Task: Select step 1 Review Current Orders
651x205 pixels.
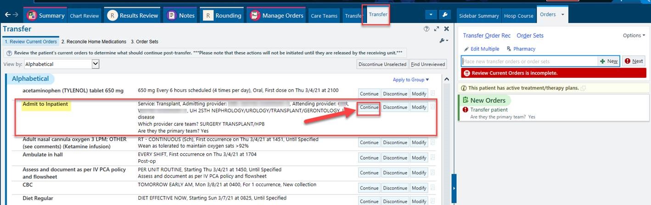Action: point(31,42)
